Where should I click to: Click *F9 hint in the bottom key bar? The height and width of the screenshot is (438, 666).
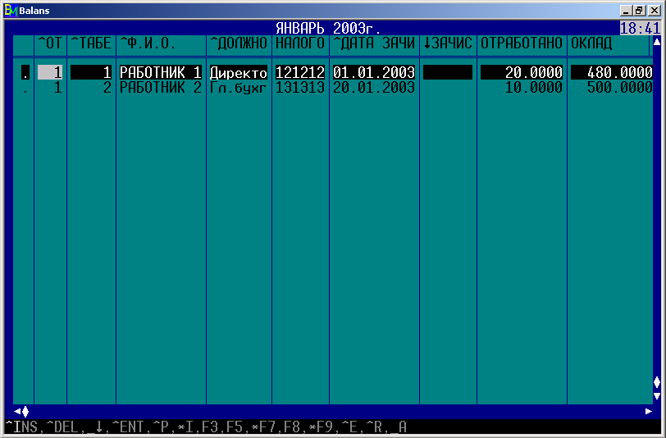click(321, 427)
